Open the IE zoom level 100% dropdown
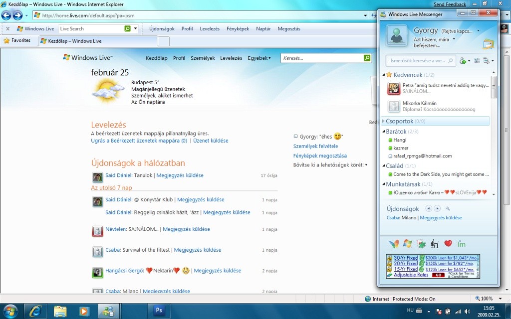511x319 pixels. (x=500, y=299)
